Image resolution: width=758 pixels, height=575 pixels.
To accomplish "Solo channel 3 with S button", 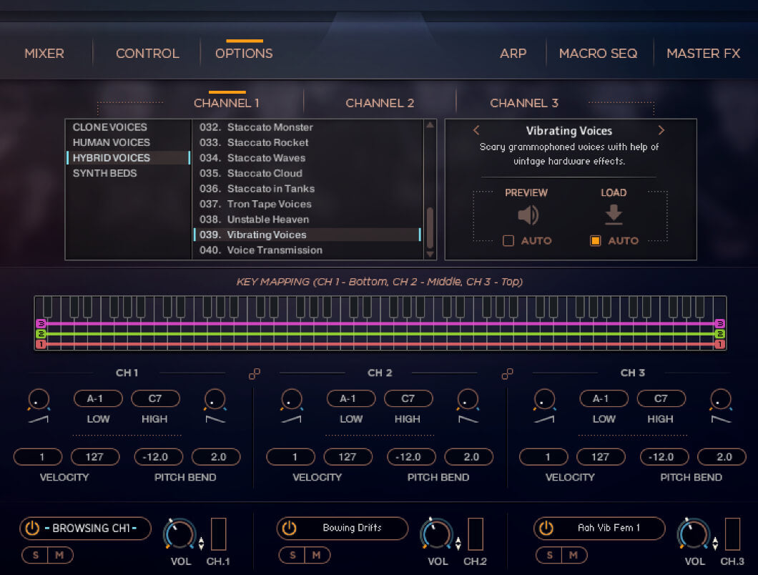I will 550,555.
